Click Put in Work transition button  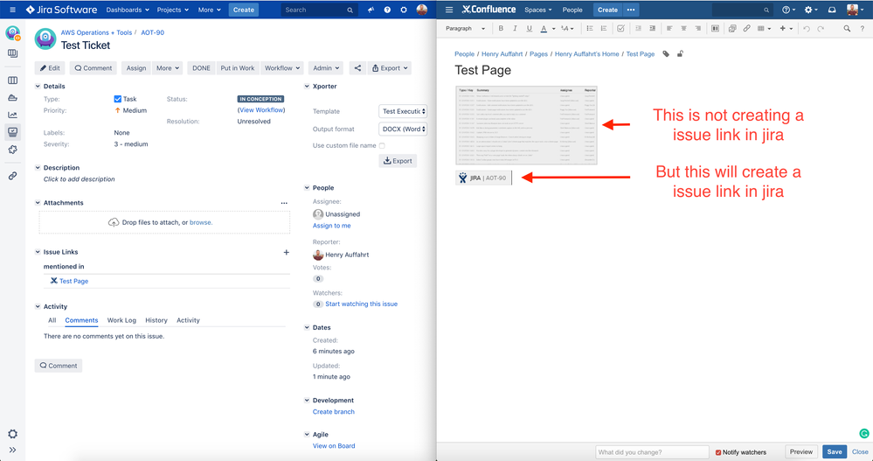[237, 68]
